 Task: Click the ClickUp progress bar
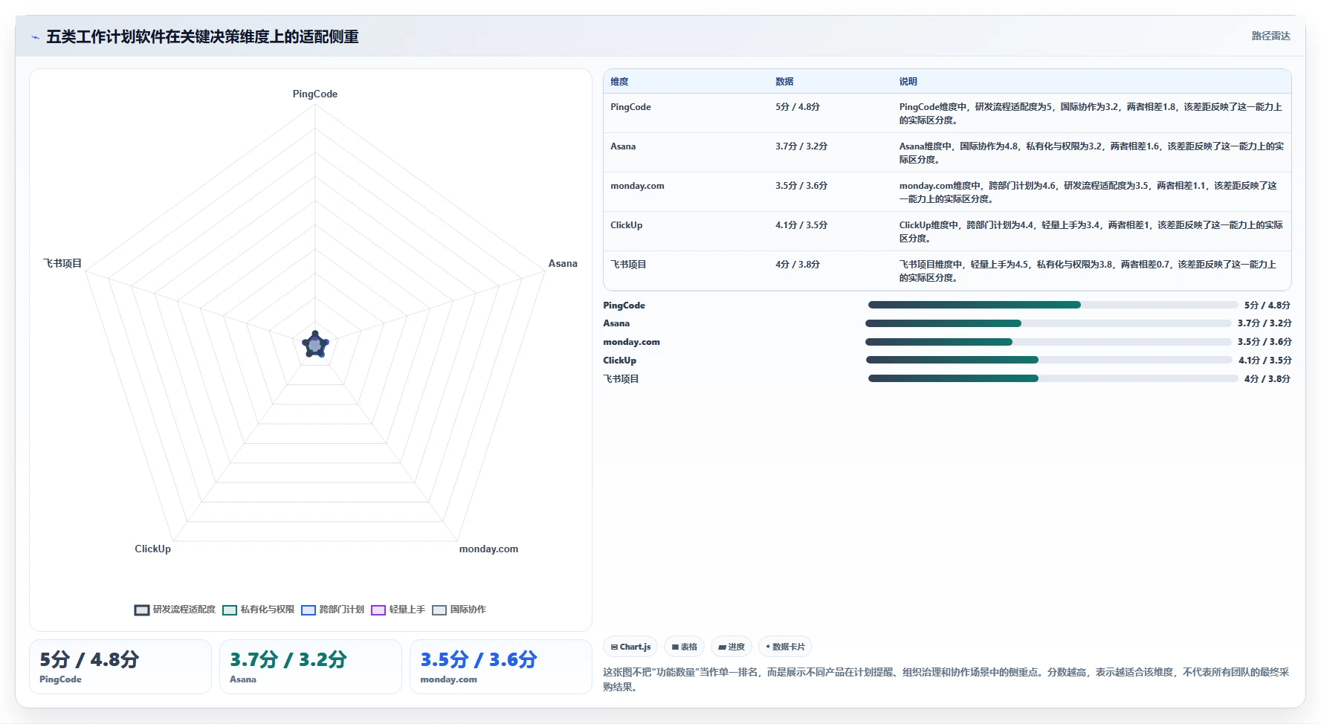(1049, 360)
